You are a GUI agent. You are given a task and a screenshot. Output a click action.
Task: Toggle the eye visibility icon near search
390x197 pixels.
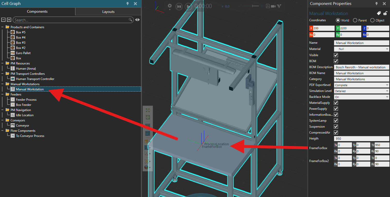137,20
